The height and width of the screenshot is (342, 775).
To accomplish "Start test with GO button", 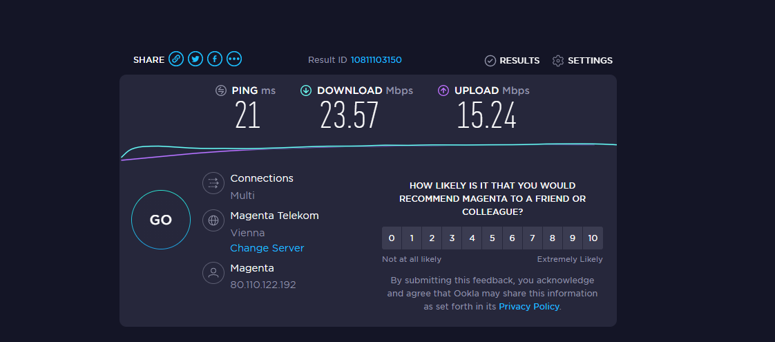I will [x=161, y=220].
